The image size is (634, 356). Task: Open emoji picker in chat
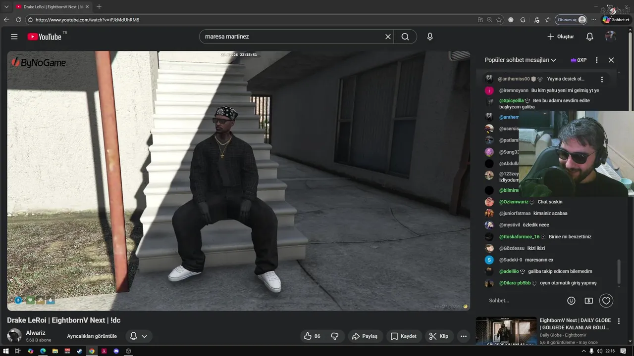[x=571, y=301]
